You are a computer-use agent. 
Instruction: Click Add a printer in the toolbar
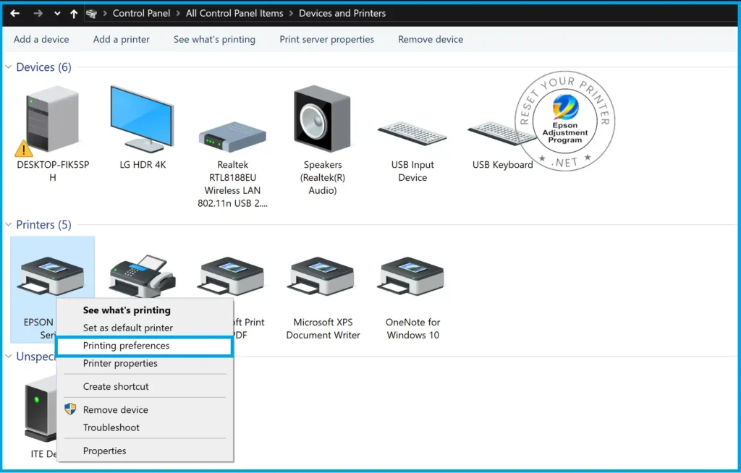click(x=121, y=39)
